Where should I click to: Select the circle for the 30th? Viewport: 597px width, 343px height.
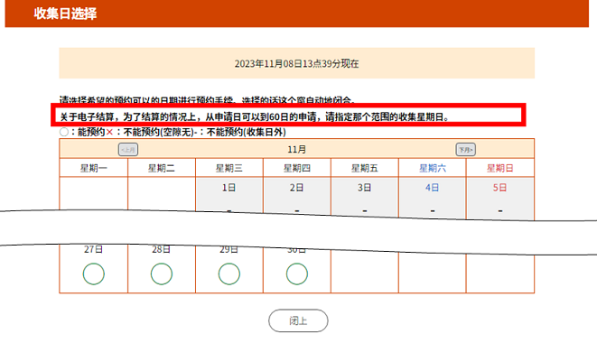tap(296, 273)
